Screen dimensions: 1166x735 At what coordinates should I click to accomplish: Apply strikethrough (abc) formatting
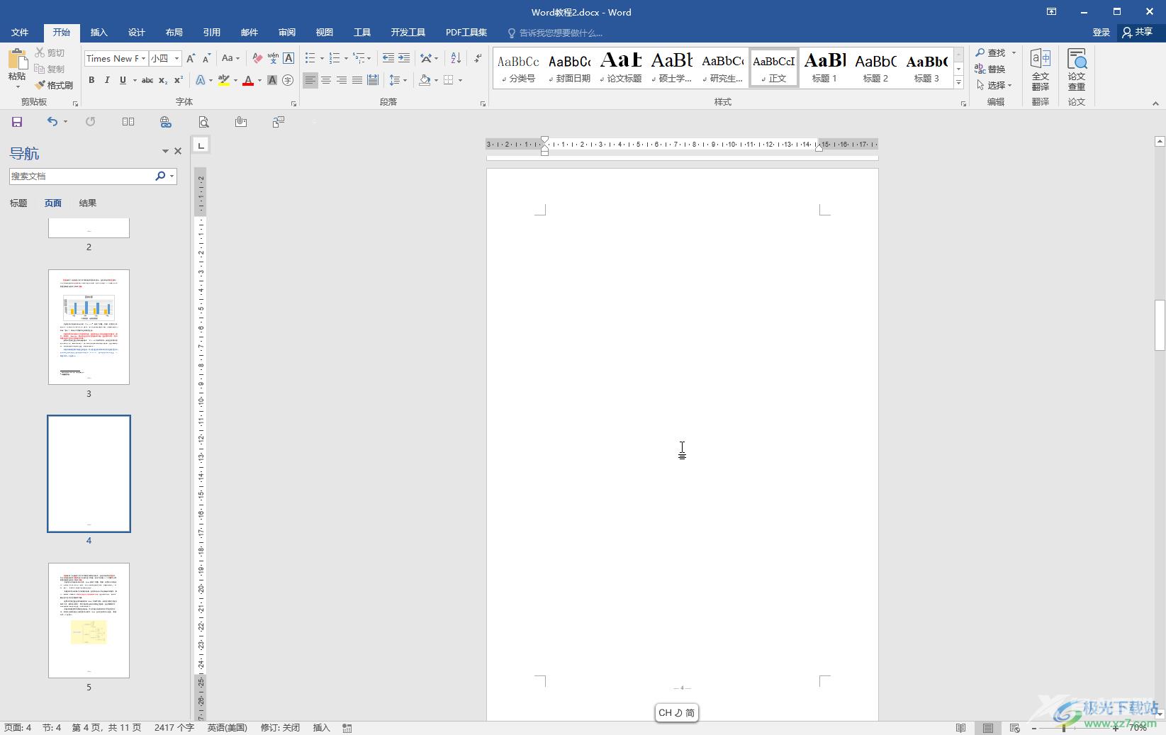point(147,80)
